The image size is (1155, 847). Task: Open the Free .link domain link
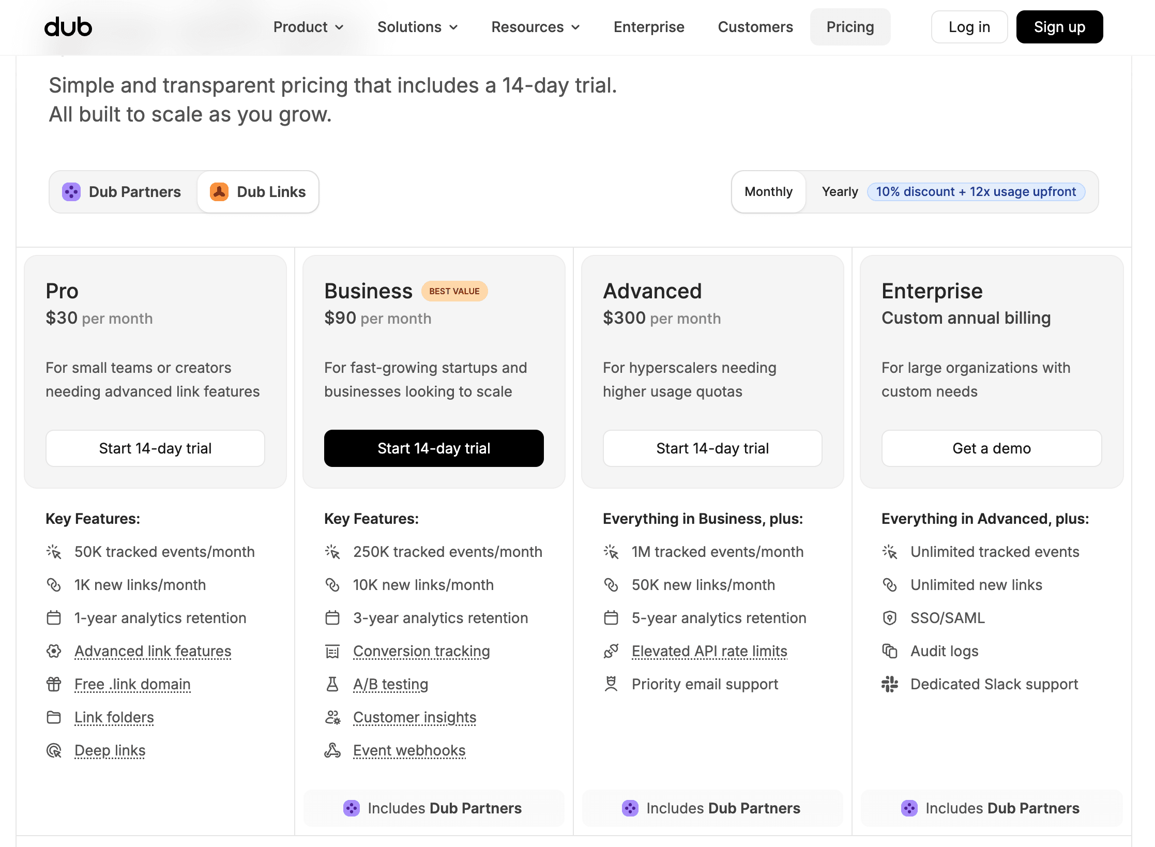[132, 684]
